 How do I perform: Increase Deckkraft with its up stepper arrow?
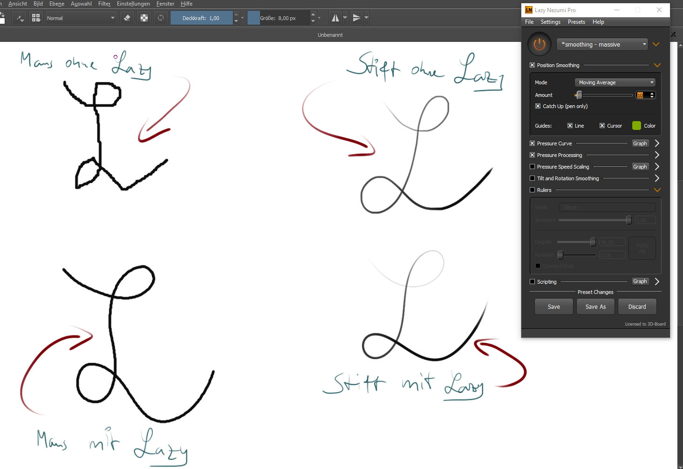236,15
